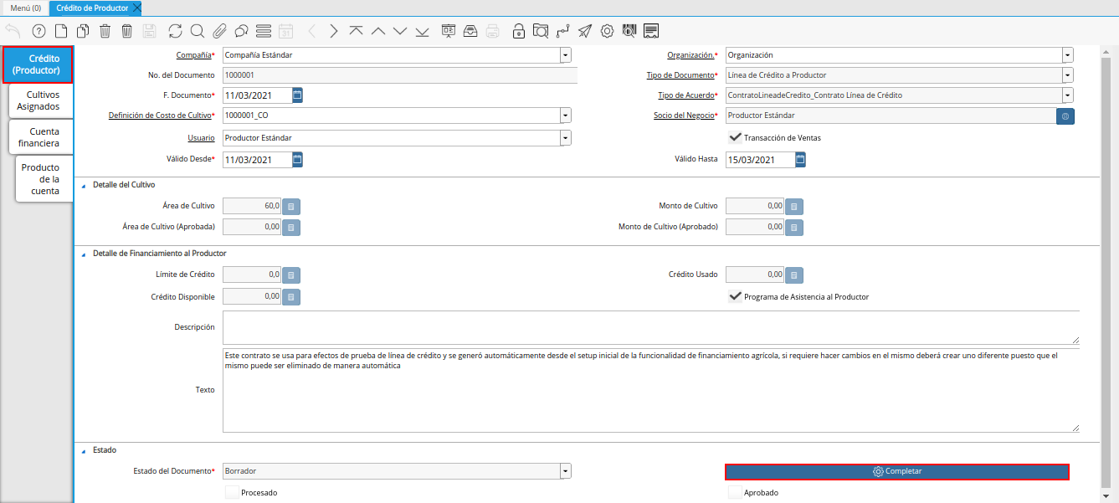Viewport: 1119px width, 503px height.
Task: Open calendar picker for Válido Hasta
Action: coord(800,159)
